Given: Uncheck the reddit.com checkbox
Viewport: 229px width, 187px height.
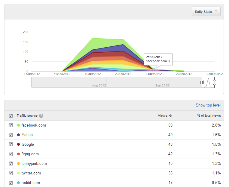Looking at the screenshot, I should point(11,183).
